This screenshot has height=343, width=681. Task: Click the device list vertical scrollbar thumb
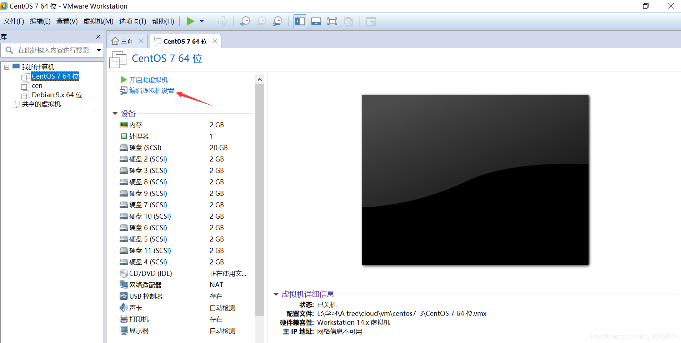[x=260, y=199]
